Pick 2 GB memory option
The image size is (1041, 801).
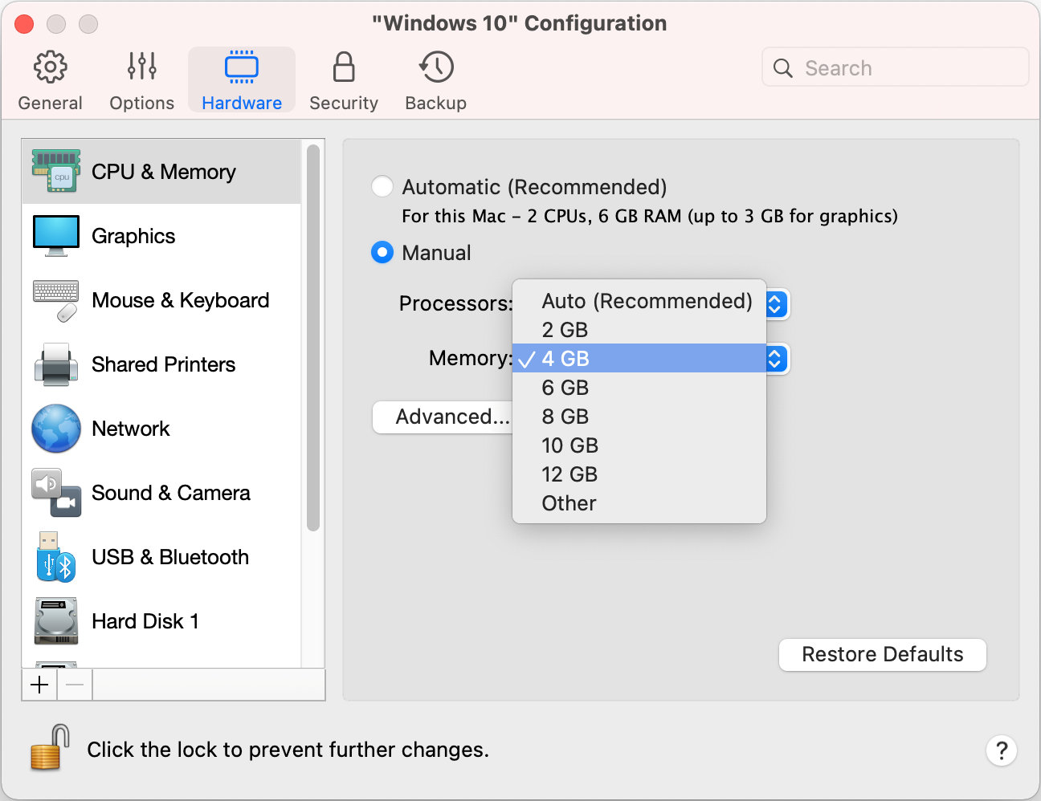pyautogui.click(x=565, y=330)
